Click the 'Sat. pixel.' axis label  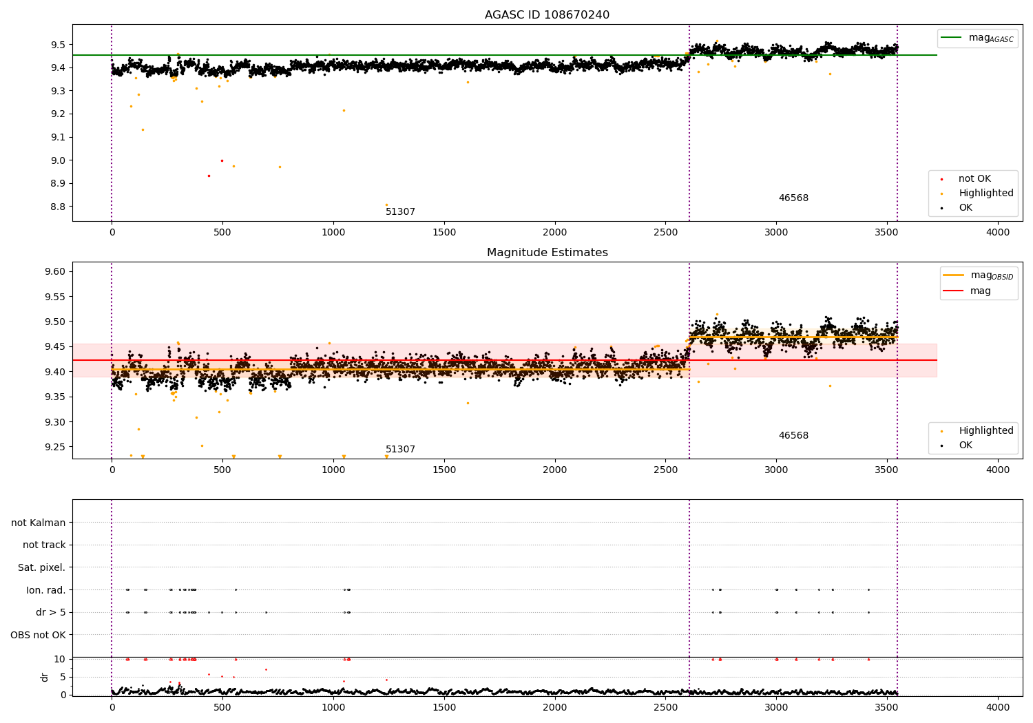click(x=42, y=568)
